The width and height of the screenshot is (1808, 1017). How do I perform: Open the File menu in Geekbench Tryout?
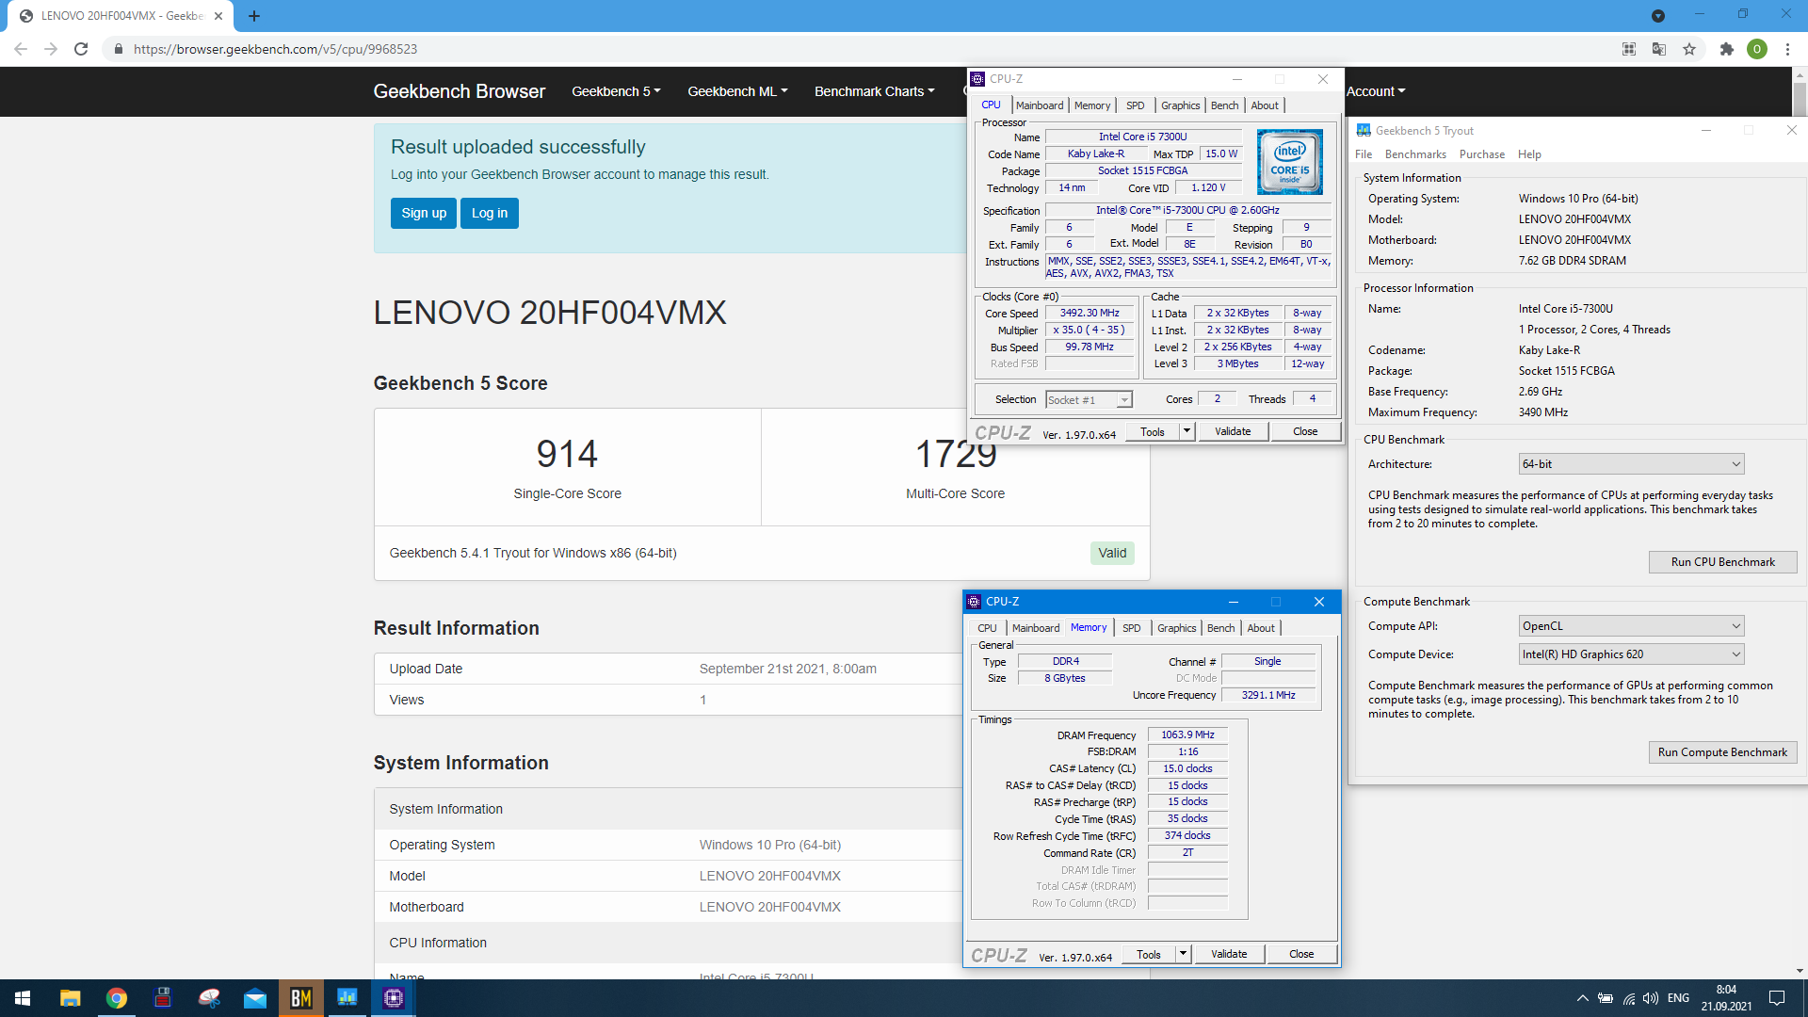click(1364, 154)
